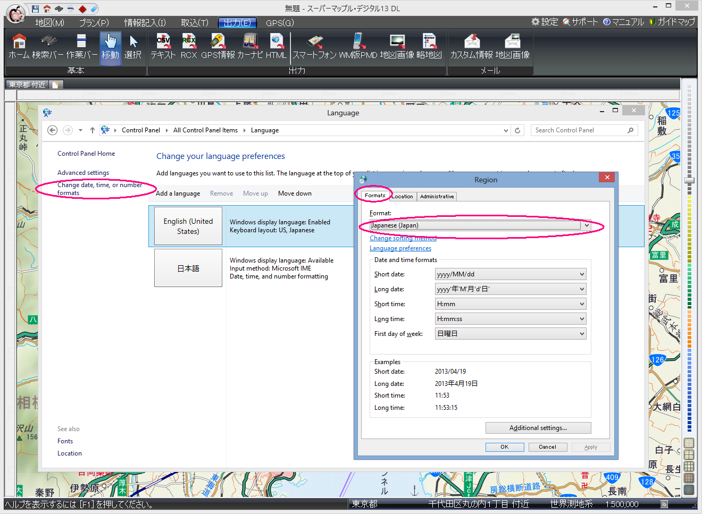The image size is (702, 514).
Task: Open the recent locations arrow beside Forward
Action: (80, 130)
